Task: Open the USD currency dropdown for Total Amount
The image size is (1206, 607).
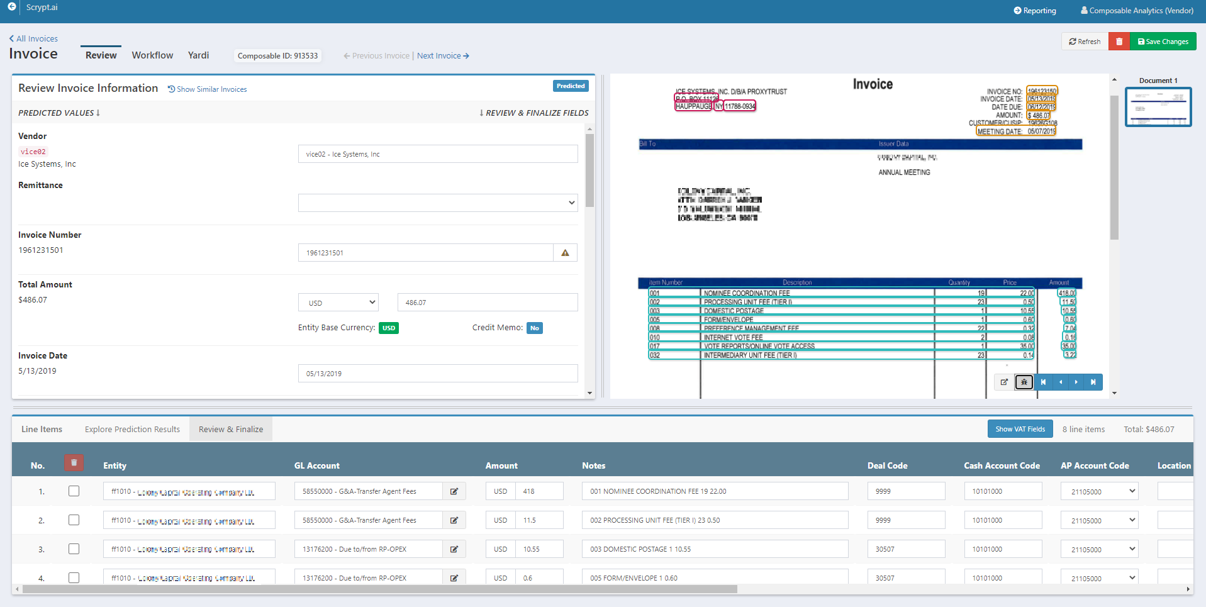Action: (338, 303)
